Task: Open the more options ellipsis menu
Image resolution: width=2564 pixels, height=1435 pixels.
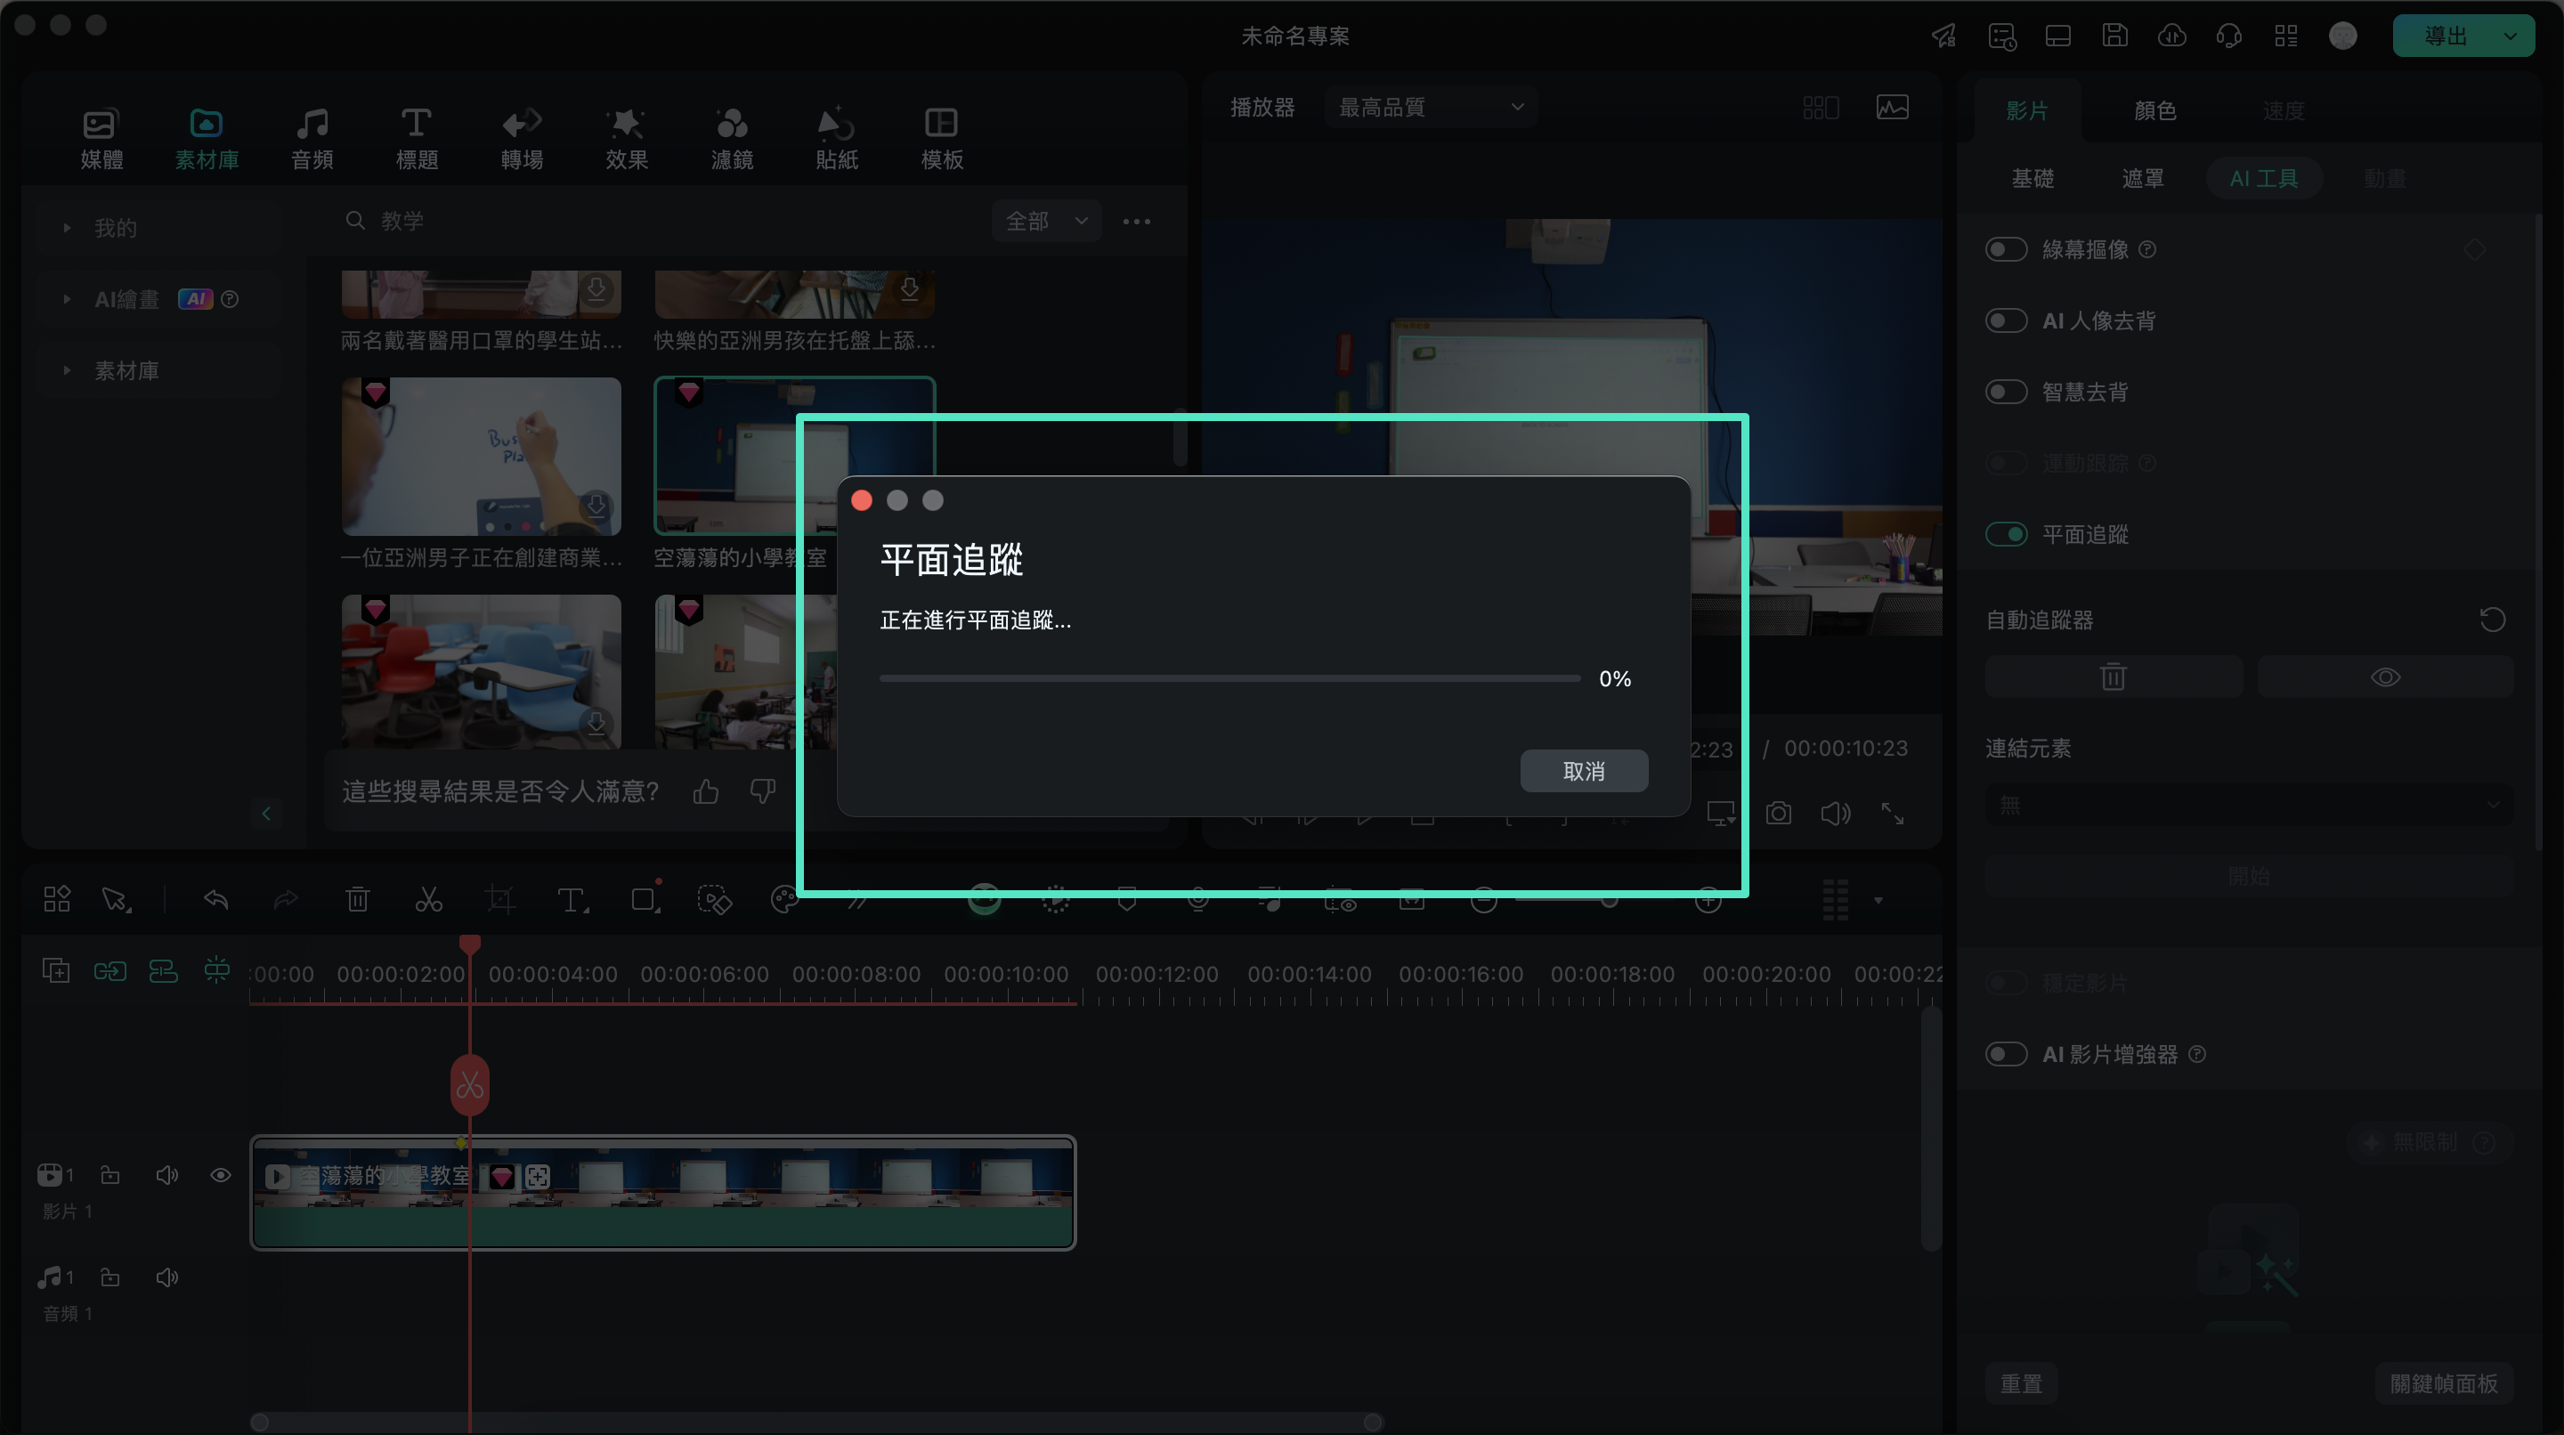Action: [x=1137, y=221]
